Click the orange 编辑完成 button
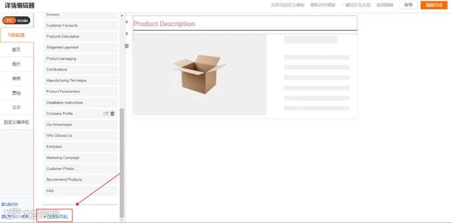Viewport: 452px width, 223px height. click(434, 5)
